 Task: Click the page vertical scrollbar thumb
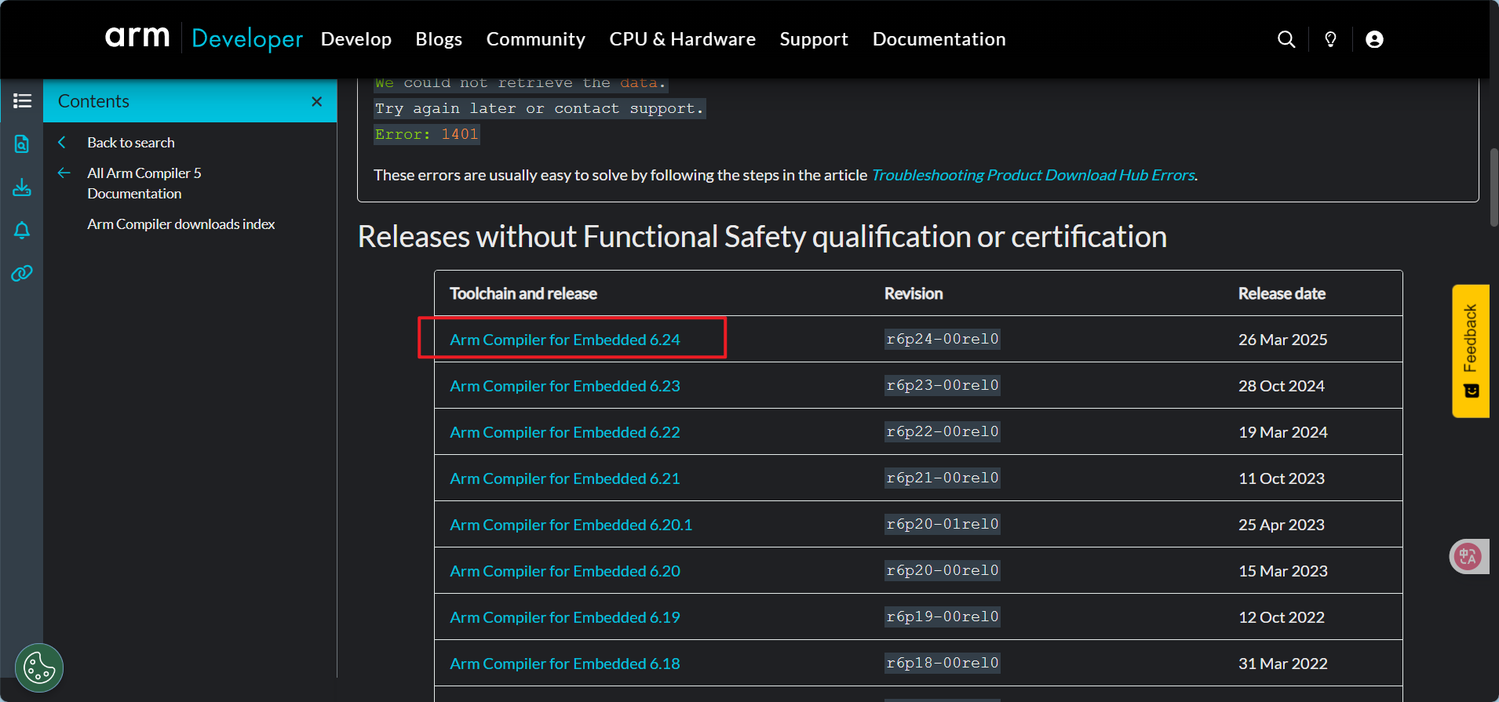click(1494, 187)
